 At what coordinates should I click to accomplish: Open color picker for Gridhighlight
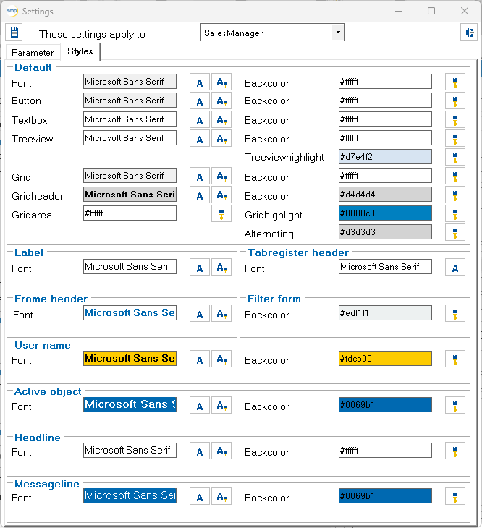(x=455, y=214)
